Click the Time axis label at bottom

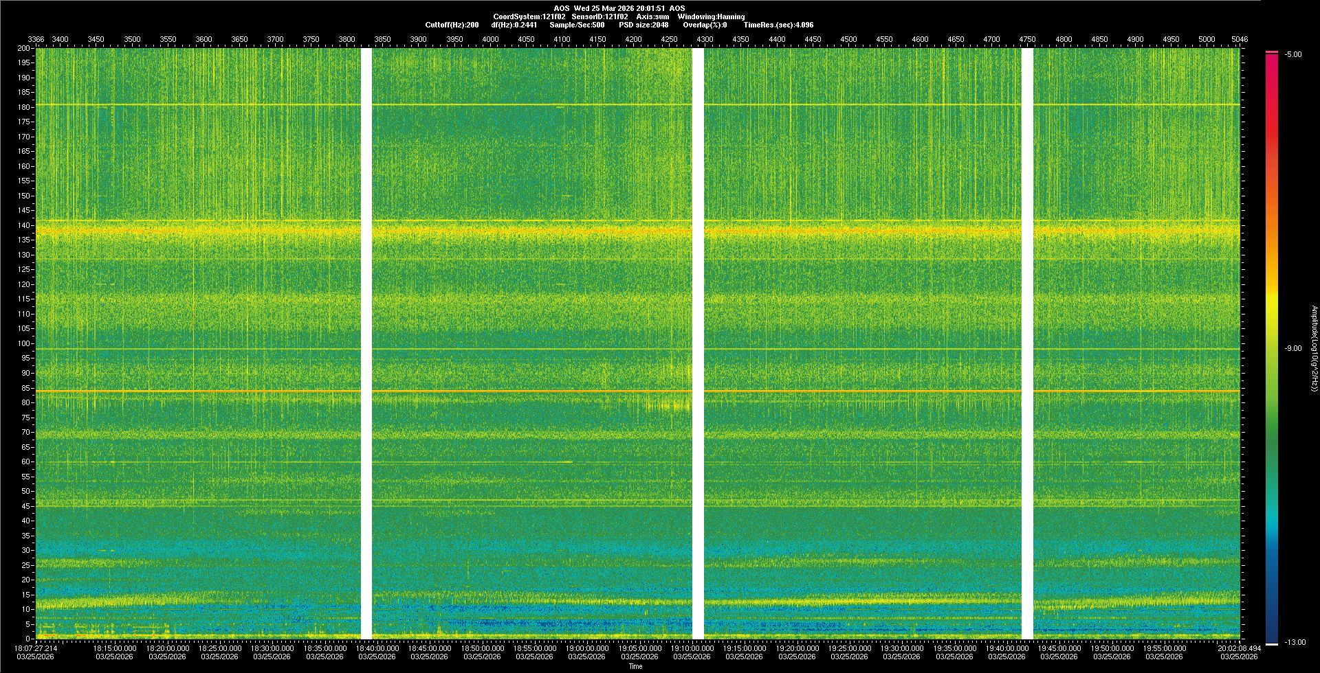pyautogui.click(x=635, y=666)
